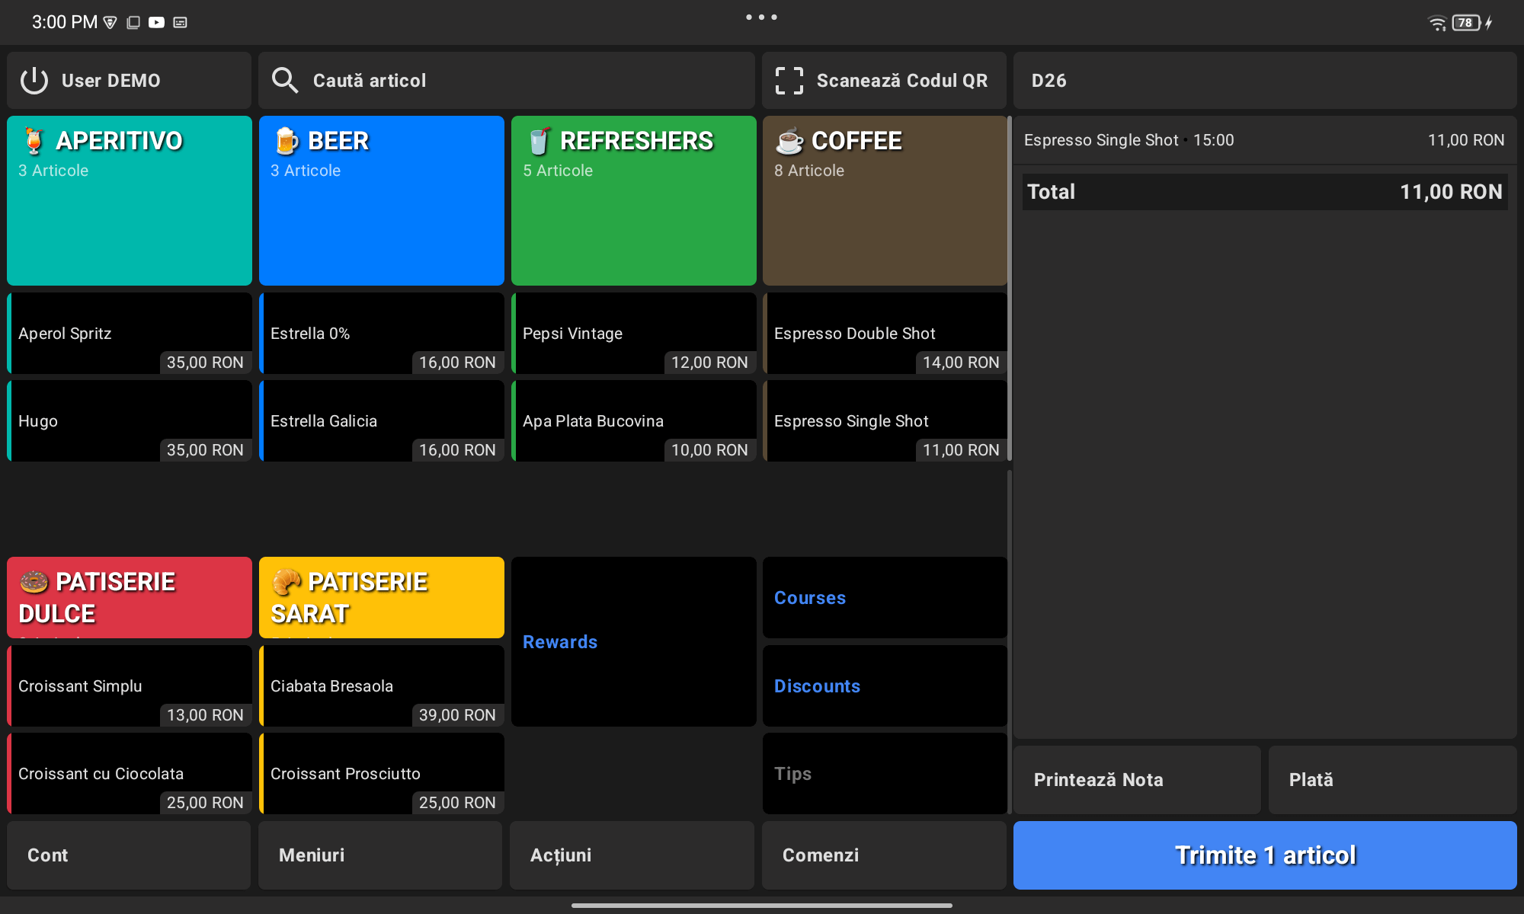The width and height of the screenshot is (1524, 914).
Task: Open the Comenzi bottom tab
Action: [x=884, y=855]
